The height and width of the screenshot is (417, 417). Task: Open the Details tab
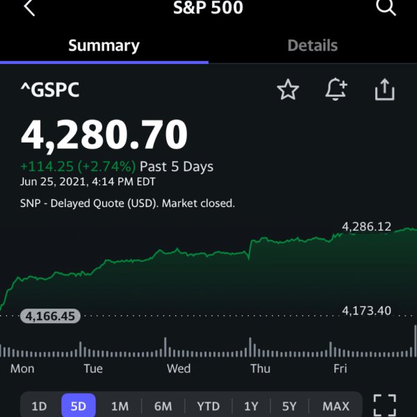tap(313, 45)
